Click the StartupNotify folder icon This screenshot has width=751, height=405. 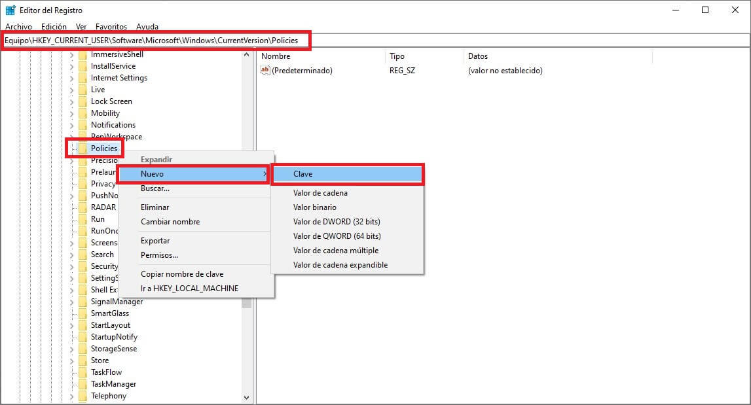pos(82,336)
